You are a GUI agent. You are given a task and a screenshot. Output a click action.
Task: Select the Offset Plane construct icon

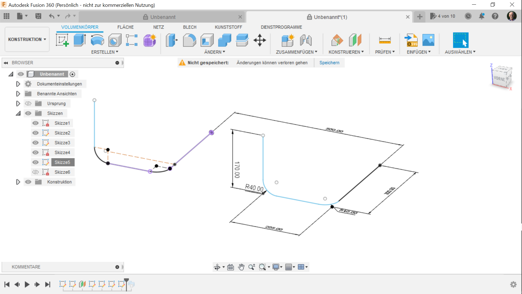pyautogui.click(x=337, y=40)
